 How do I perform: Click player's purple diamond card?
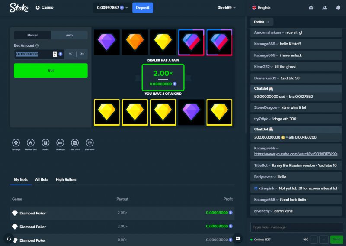pos(191,113)
